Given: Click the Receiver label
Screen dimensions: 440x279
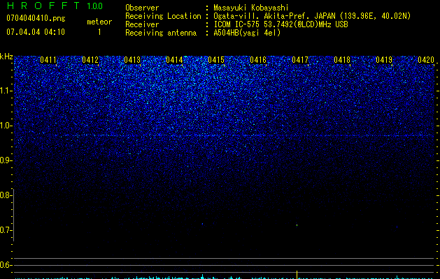Looking at the screenshot, I should 142,24.
